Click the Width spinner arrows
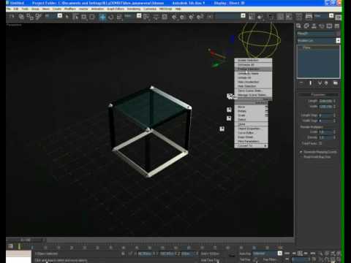The height and width of the screenshot is (263, 351). (335, 107)
